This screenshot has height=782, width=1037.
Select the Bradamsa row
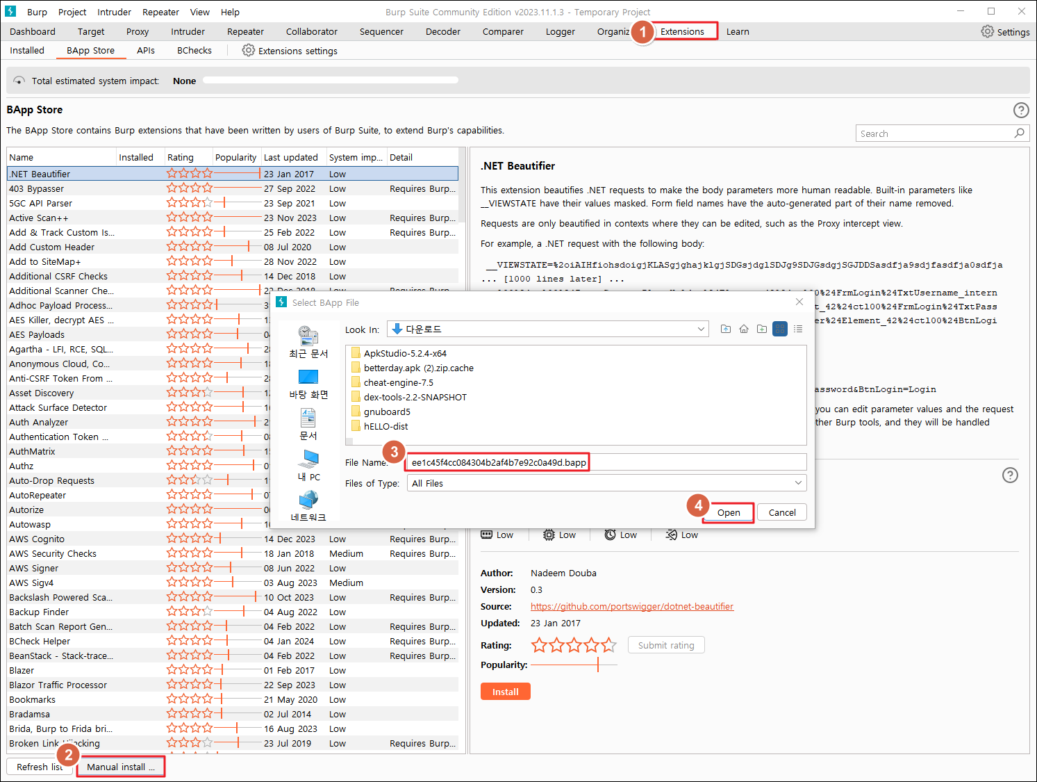point(233,714)
